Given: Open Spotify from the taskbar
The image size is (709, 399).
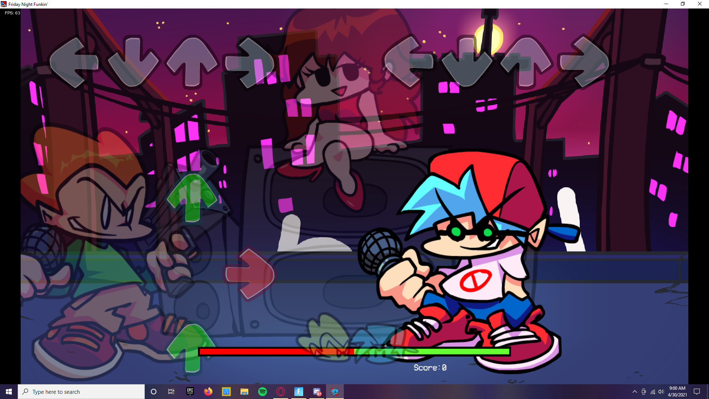Looking at the screenshot, I should pyautogui.click(x=263, y=392).
